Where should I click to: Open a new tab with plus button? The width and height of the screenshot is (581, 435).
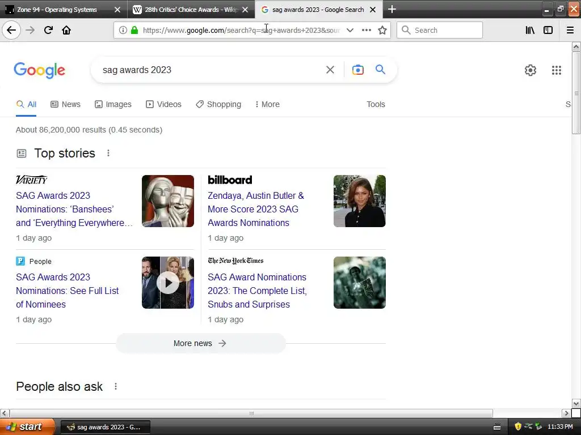(391, 9)
